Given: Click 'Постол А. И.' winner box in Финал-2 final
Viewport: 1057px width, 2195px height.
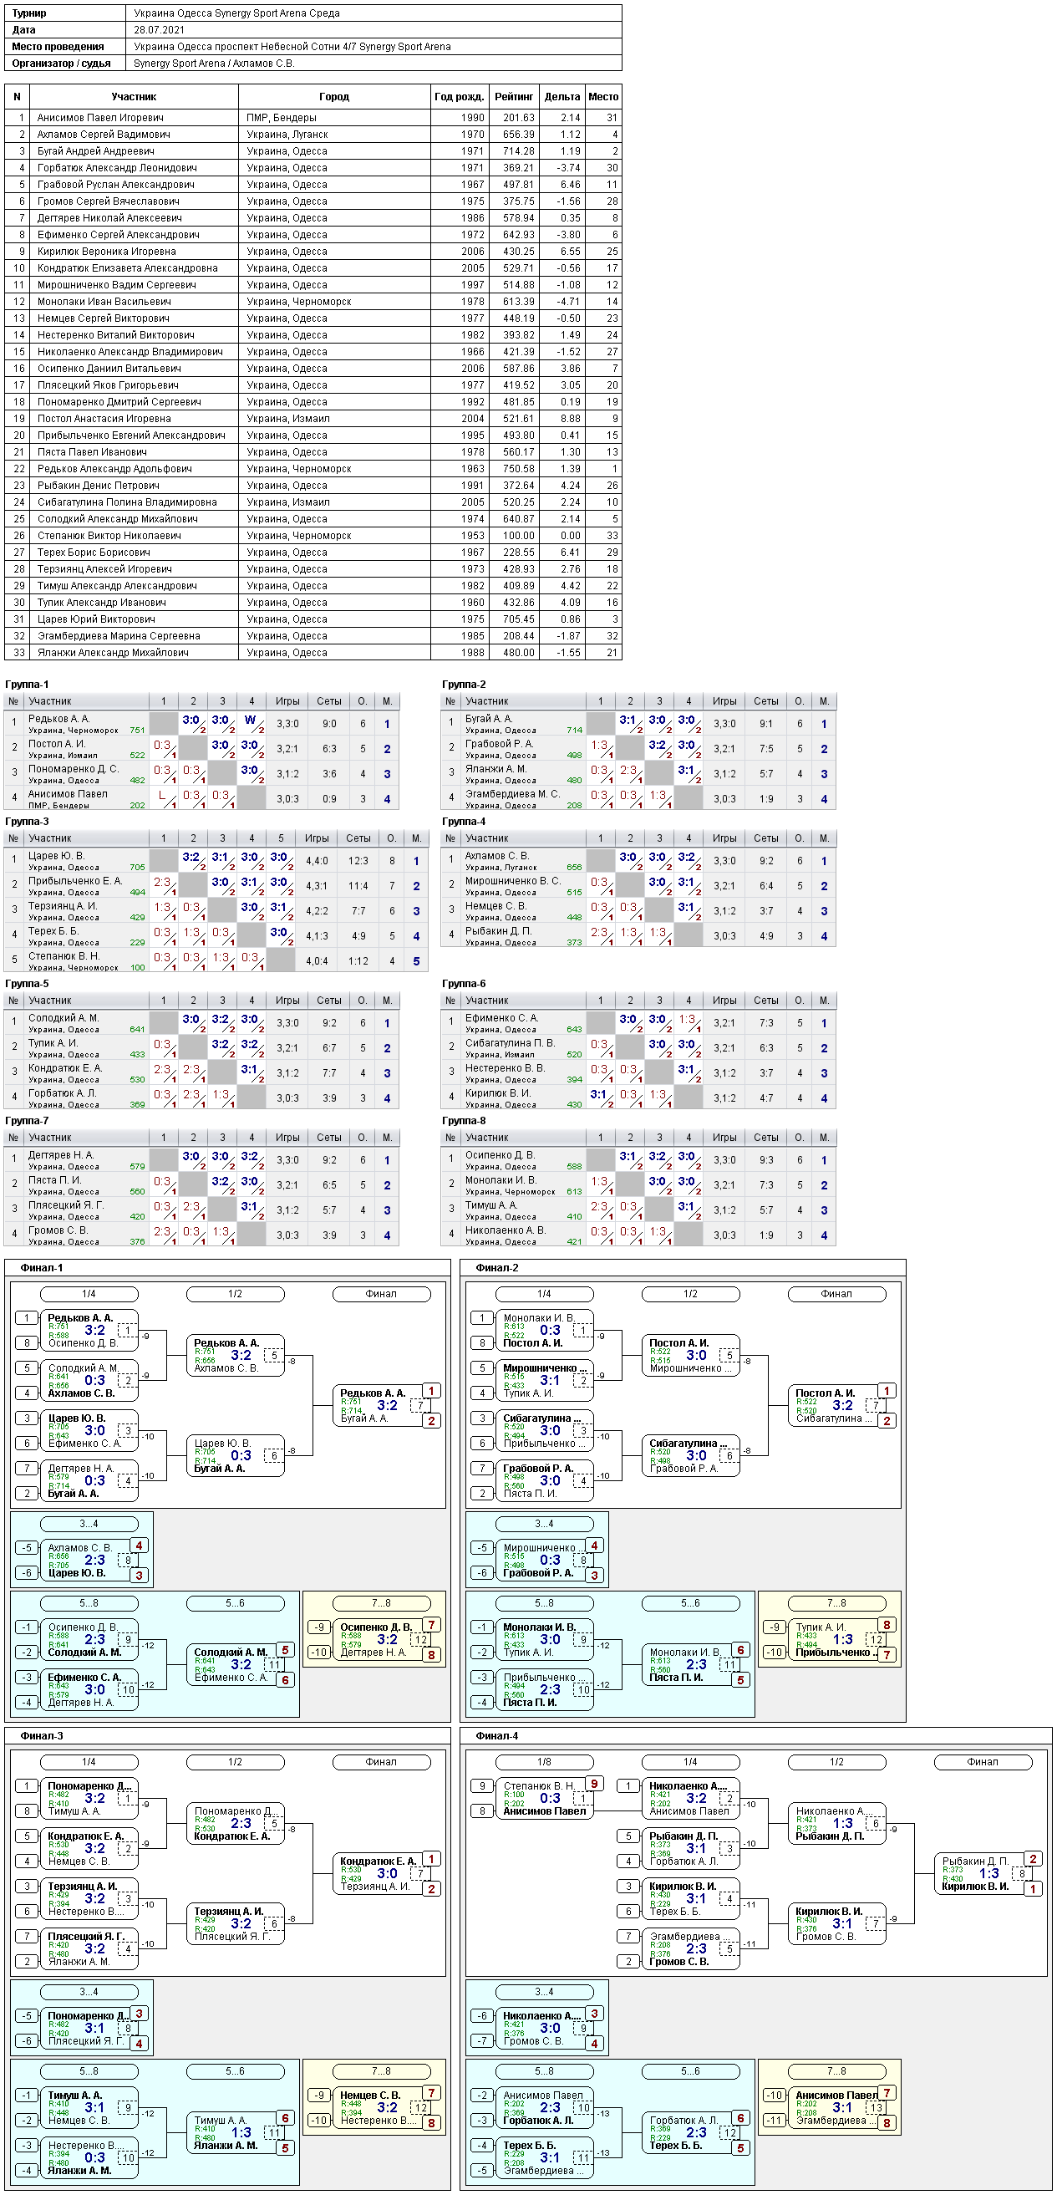Looking at the screenshot, I should pyautogui.click(x=837, y=1405).
